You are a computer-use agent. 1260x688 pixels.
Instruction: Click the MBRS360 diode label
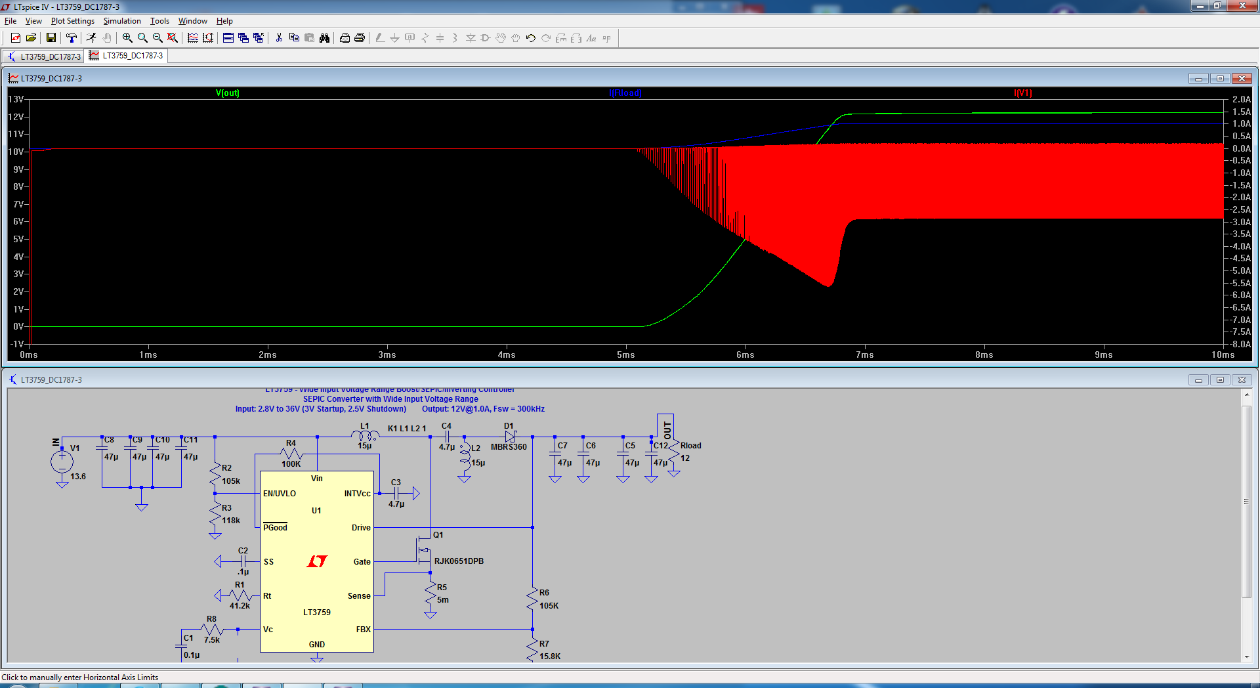(x=509, y=447)
